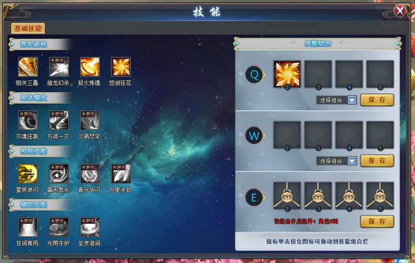Select the inactive 万里冰封 skill icon

click(121, 174)
